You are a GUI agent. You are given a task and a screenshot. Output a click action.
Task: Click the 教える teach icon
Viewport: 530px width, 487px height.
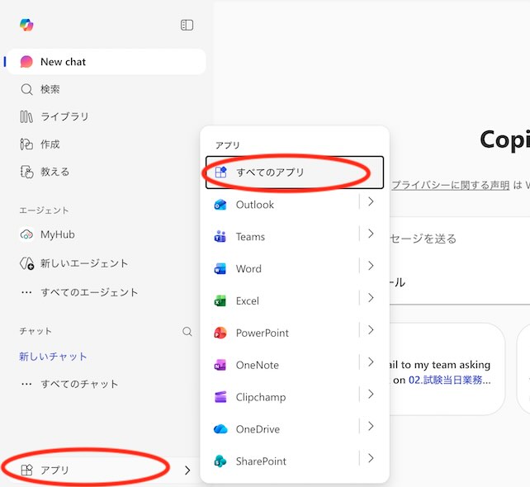[x=26, y=172]
